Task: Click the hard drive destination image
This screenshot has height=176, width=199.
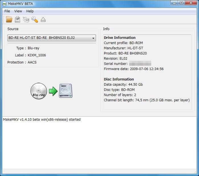Action: [66, 91]
